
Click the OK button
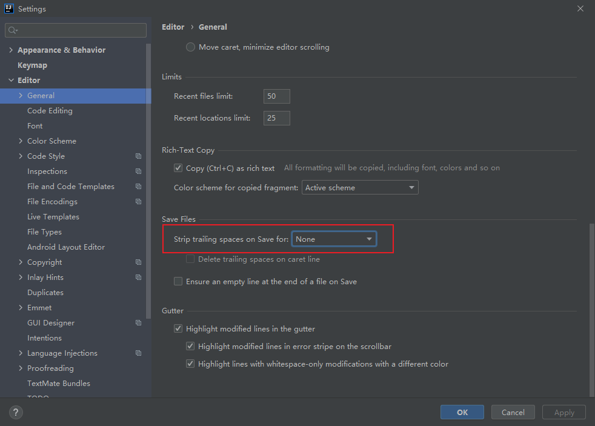tap(462, 412)
